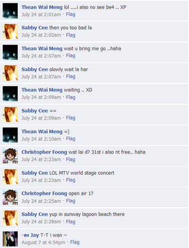
Task: Click Sabby Cee's avatar on 'then you too bad la'
Action: coord(10,31)
